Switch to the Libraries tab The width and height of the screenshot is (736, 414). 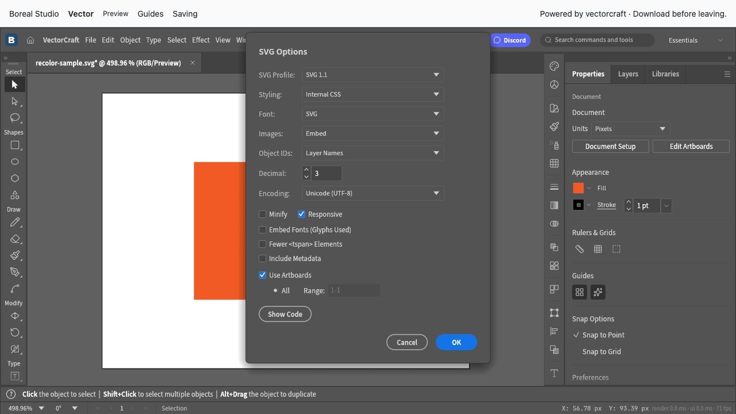[x=665, y=74]
